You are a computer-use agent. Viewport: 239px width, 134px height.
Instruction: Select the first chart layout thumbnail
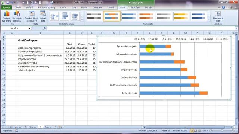(54, 16)
